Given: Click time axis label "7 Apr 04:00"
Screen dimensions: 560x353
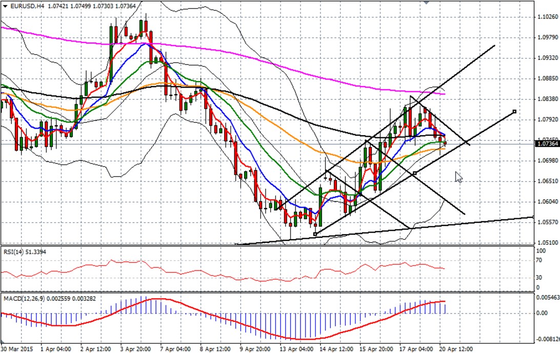Looking at the screenshot, I should click(175, 349).
